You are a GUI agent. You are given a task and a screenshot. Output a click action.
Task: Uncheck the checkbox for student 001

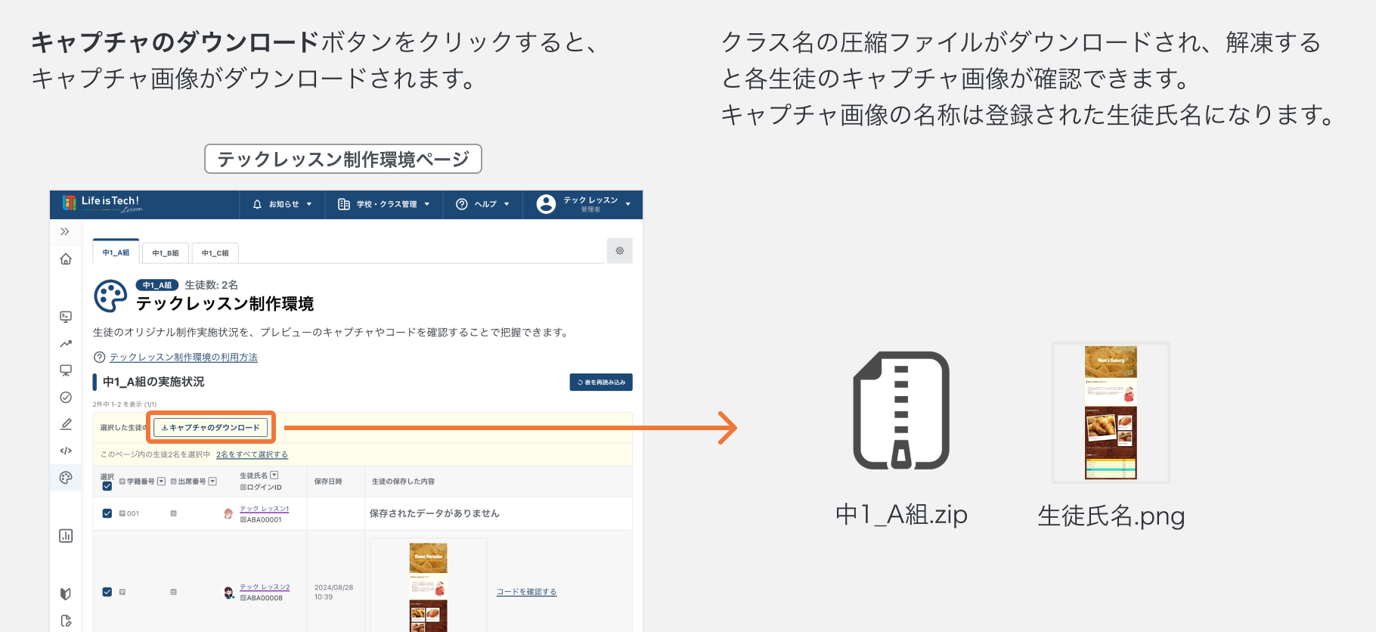tap(107, 513)
